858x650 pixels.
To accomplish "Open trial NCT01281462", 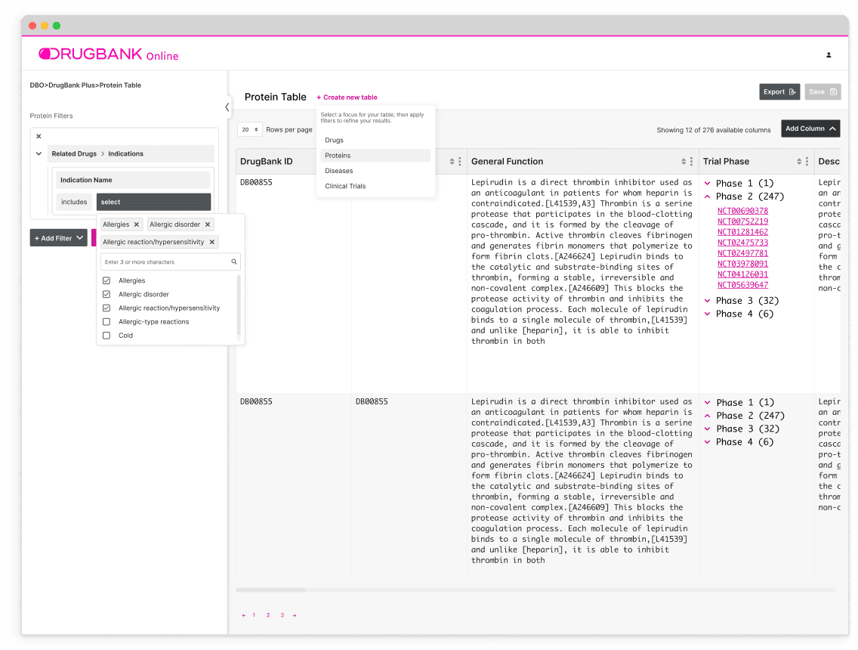I will pyautogui.click(x=742, y=232).
